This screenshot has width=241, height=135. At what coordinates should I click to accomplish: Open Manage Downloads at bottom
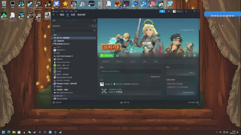pos(125,103)
